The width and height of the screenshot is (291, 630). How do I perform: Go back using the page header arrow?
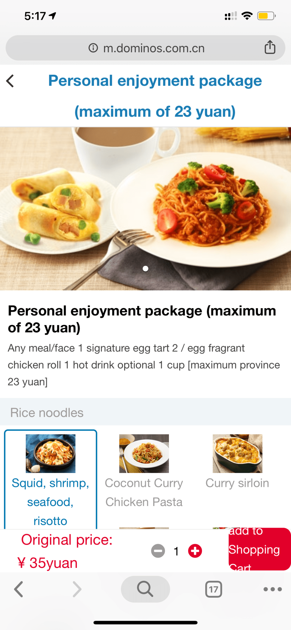click(x=10, y=81)
